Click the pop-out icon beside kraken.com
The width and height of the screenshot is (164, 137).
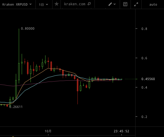click(89, 4)
